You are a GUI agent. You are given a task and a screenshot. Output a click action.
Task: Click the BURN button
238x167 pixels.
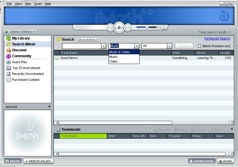point(226,161)
